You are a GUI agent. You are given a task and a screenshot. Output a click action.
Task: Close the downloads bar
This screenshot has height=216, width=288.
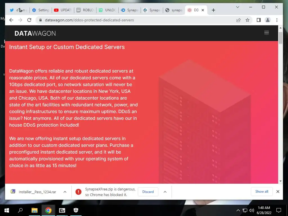click(278, 192)
